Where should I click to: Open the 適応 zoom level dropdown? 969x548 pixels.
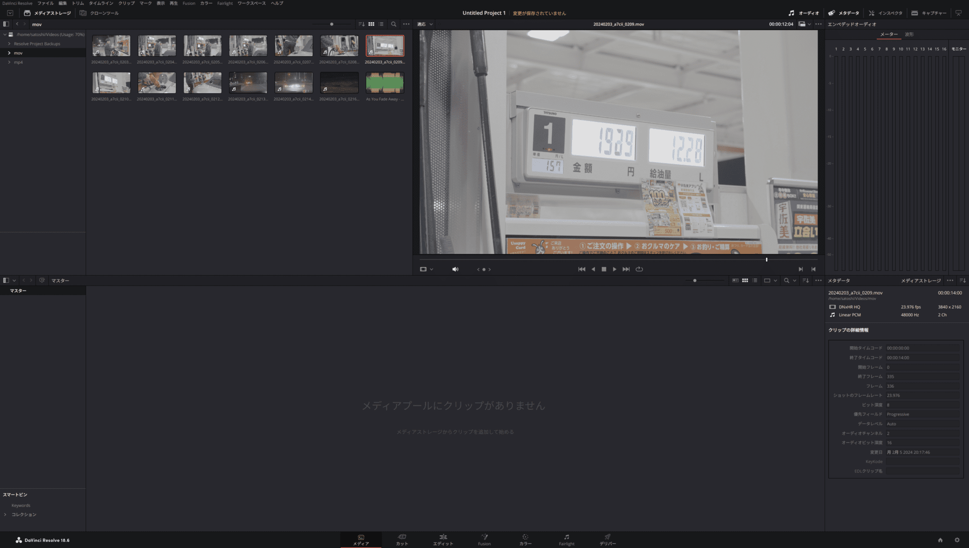424,24
